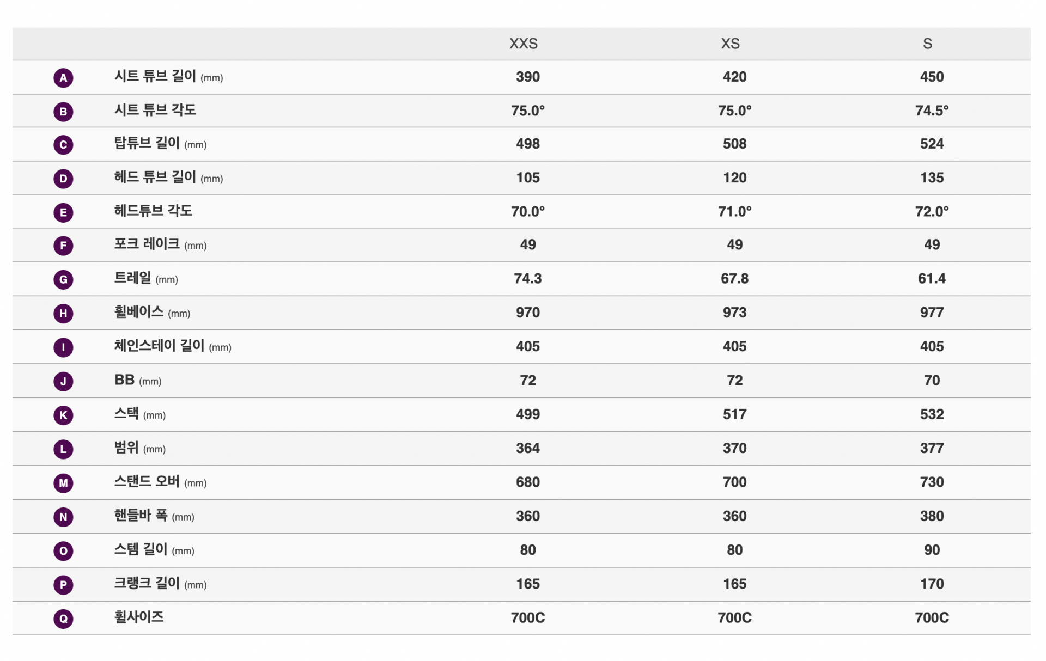Screen dimensions: 1046x661
Task: Click the H badge beside 휠베이스
Action: pos(63,313)
